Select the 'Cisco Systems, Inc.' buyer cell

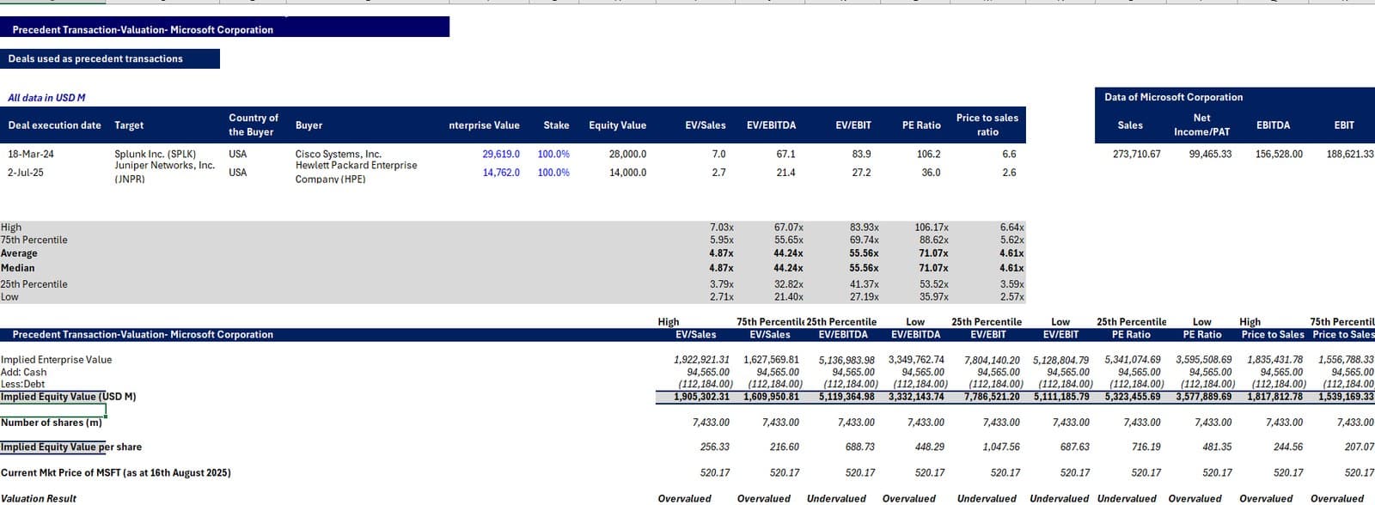coord(338,155)
